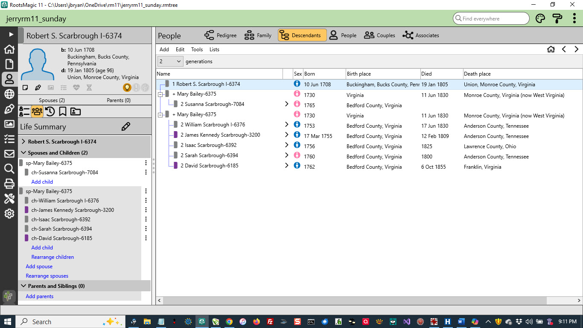The height and width of the screenshot is (328, 583).
Task: Open the Media image icon in sidebar
Action: point(9,124)
